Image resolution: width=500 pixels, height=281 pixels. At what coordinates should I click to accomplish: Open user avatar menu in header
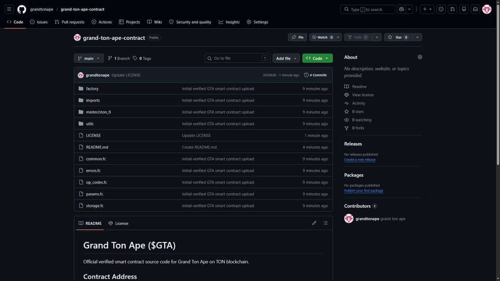point(487,9)
